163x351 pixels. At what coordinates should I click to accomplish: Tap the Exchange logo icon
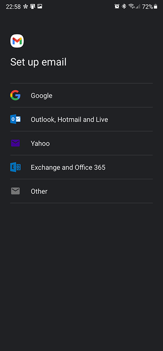tap(15, 167)
